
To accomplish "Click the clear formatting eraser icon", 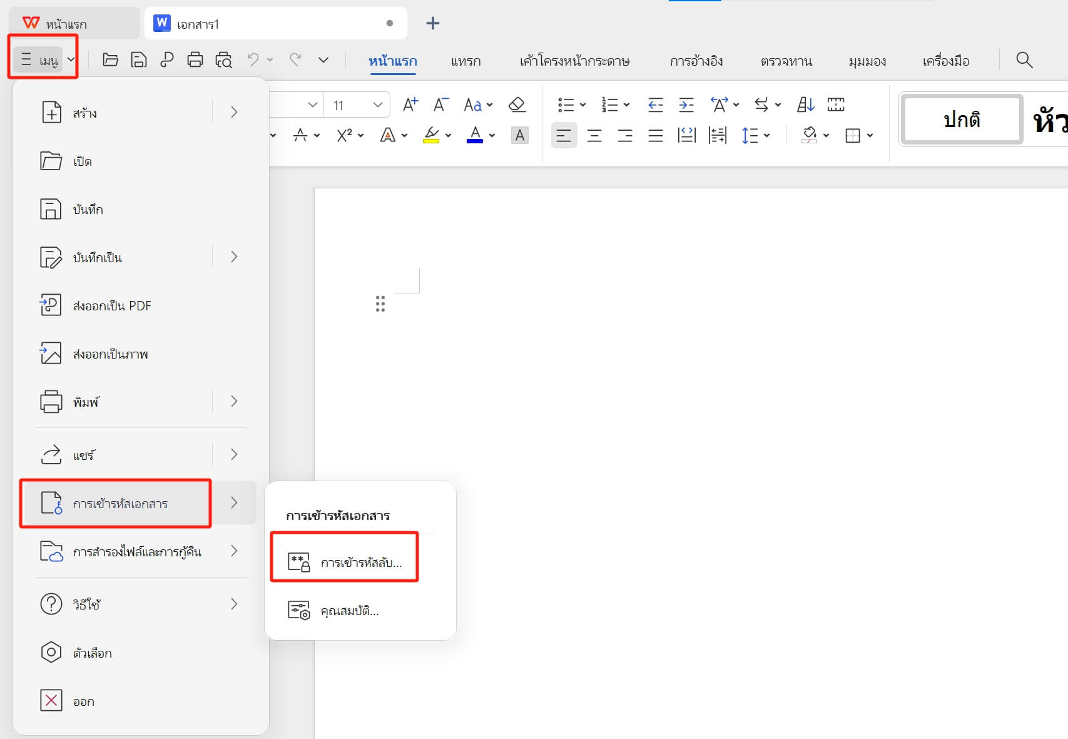I will point(517,104).
